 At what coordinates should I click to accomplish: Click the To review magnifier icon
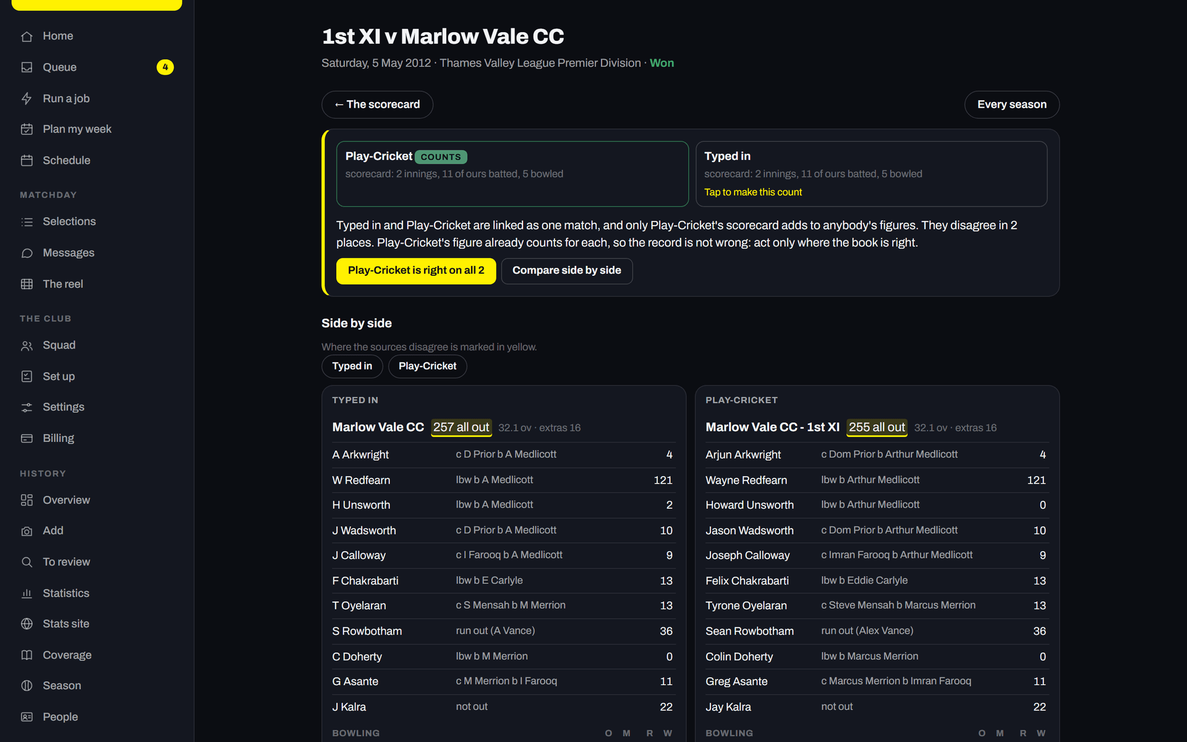[27, 562]
